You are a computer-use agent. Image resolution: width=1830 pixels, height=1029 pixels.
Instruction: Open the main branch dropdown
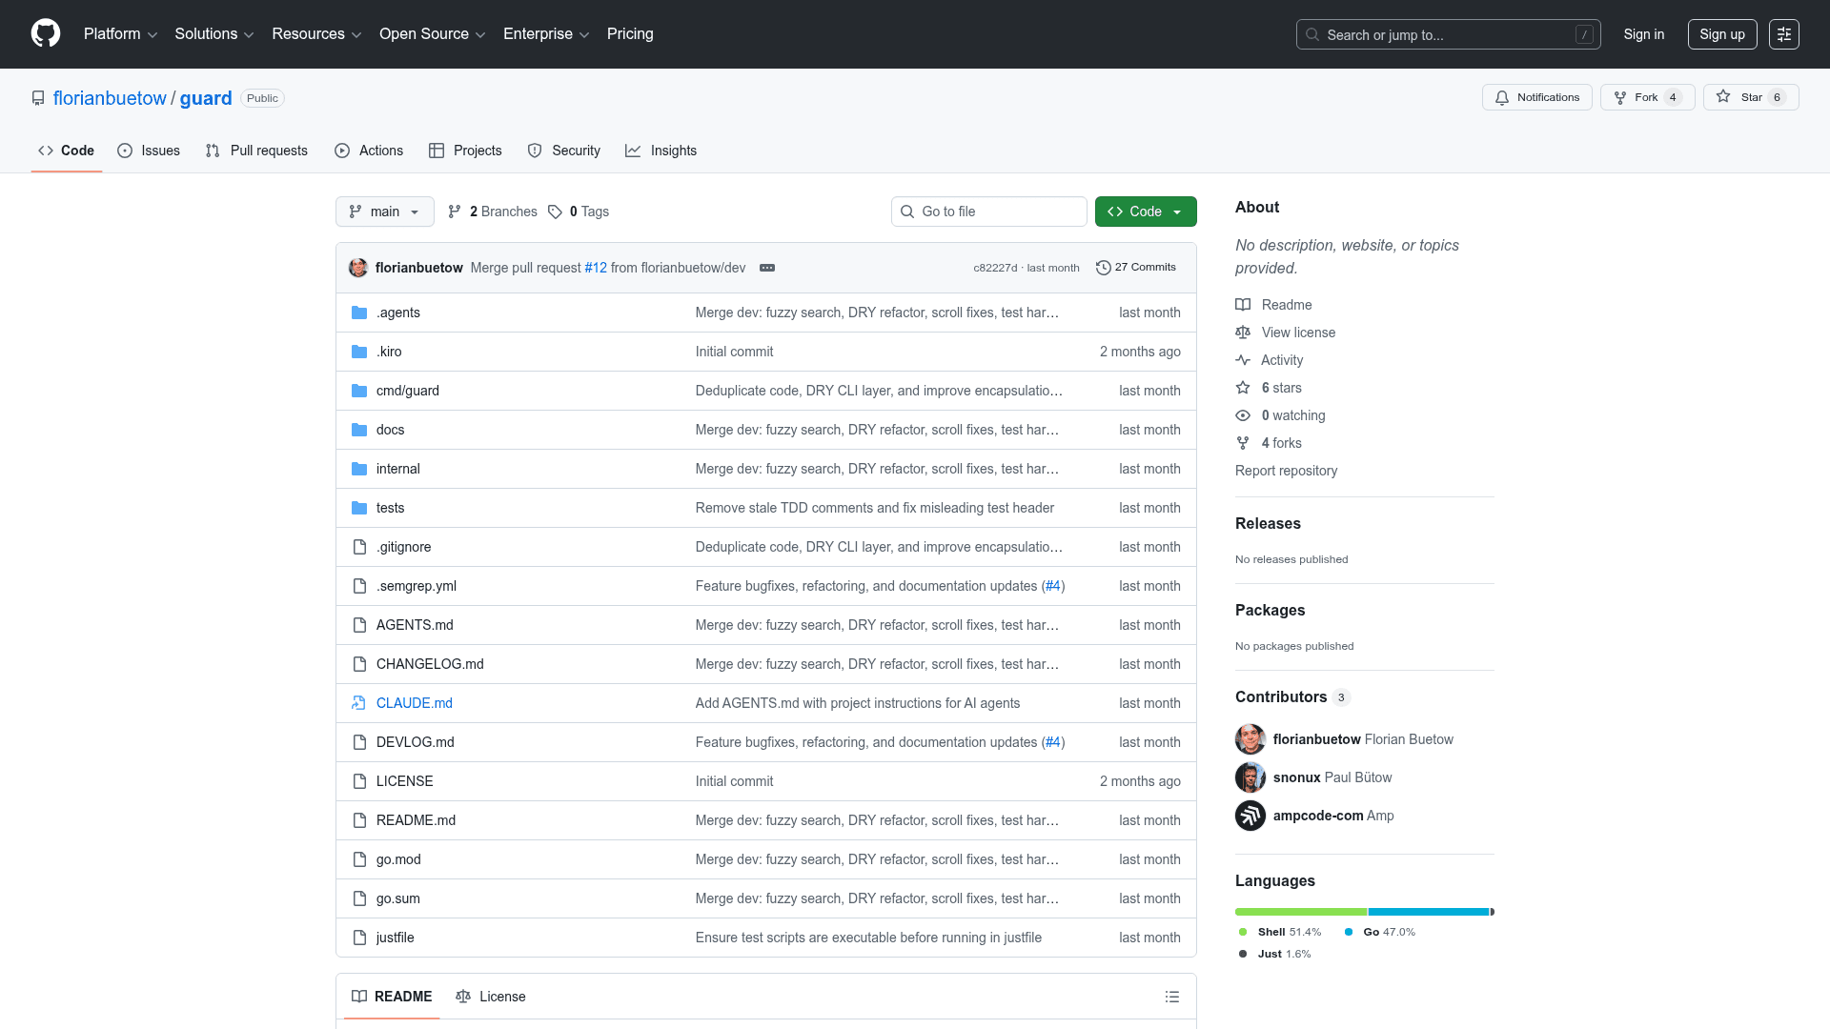(384, 212)
